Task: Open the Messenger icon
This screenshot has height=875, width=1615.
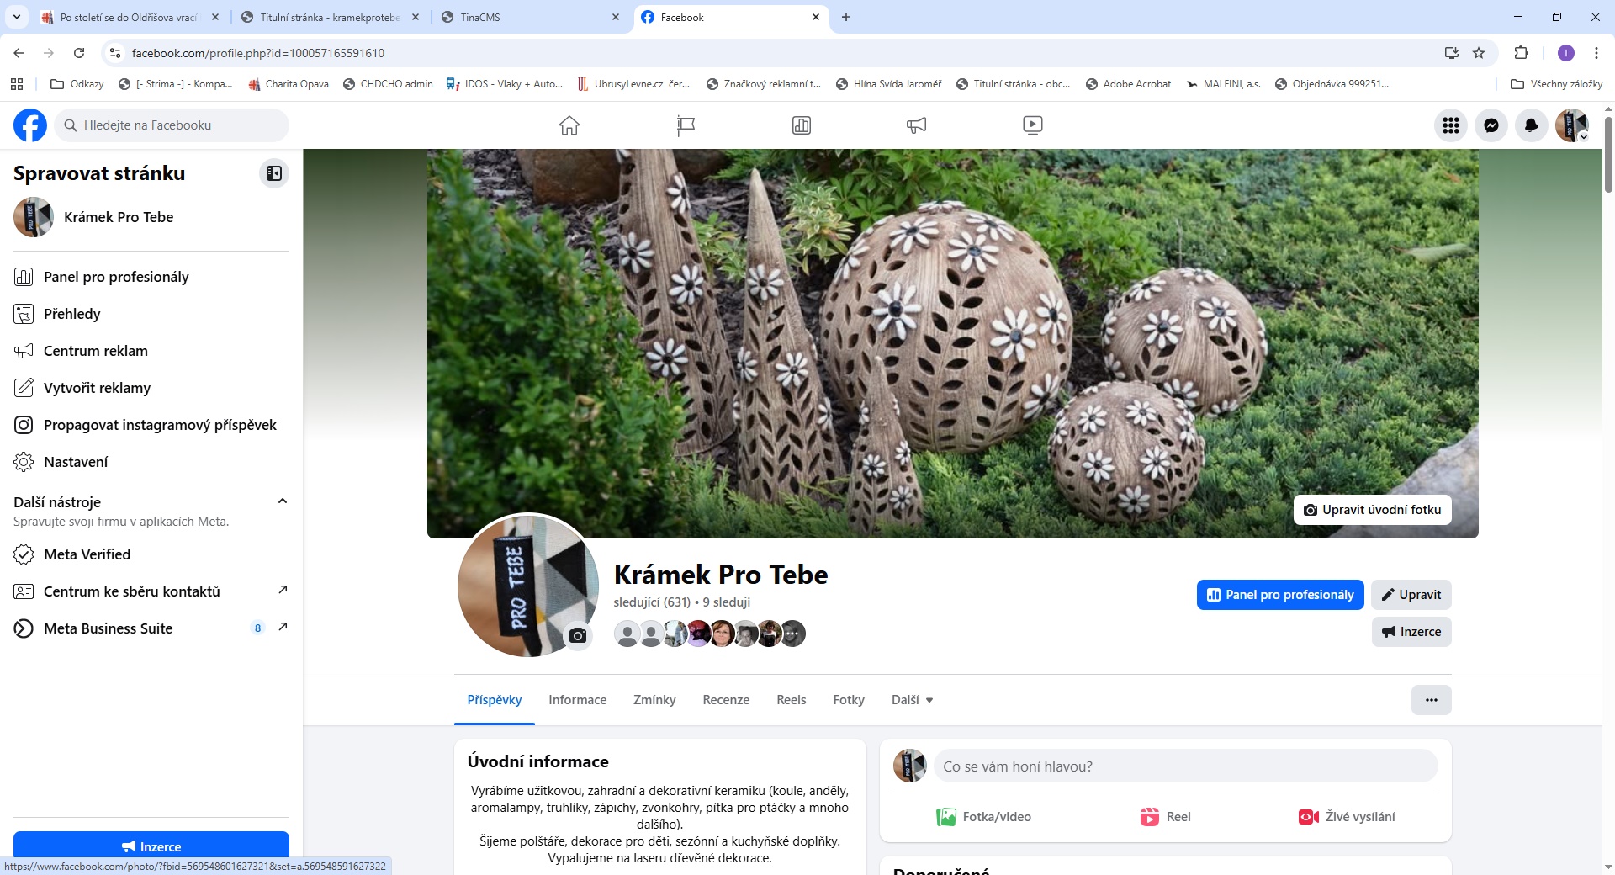Action: (1491, 125)
